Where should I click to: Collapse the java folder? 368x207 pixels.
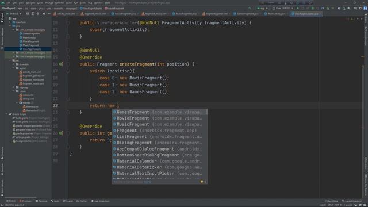pyautogui.click(x=10, y=26)
